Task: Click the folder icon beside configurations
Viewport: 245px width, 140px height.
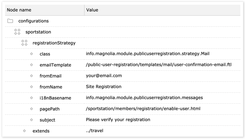Action: (10, 21)
